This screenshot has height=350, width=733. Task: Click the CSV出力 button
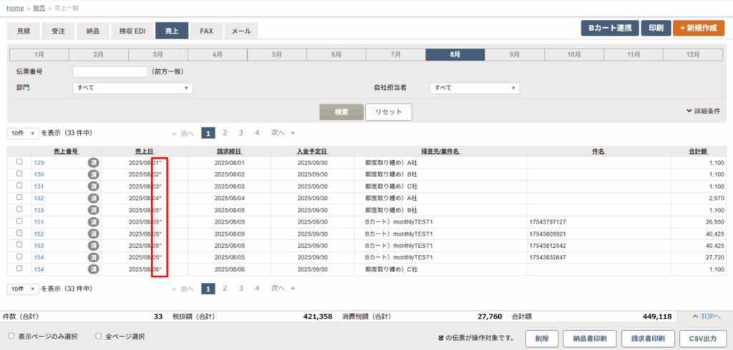(702, 339)
